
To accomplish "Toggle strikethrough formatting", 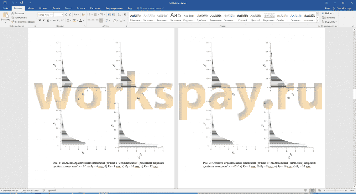I will pos(54,20).
